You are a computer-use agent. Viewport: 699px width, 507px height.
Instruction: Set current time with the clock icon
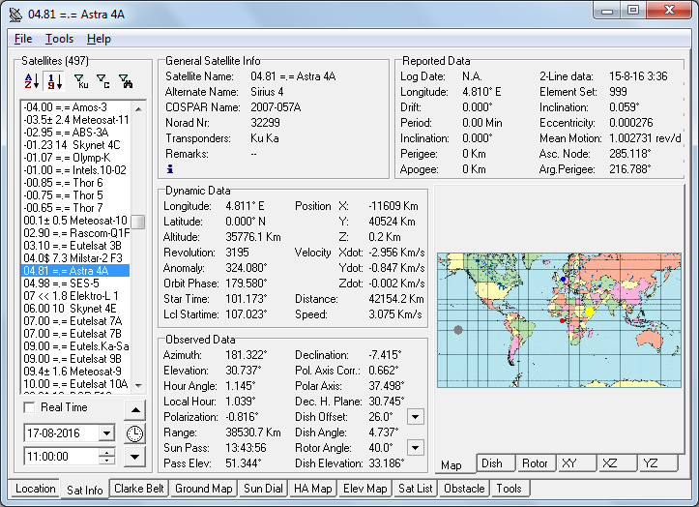134,433
